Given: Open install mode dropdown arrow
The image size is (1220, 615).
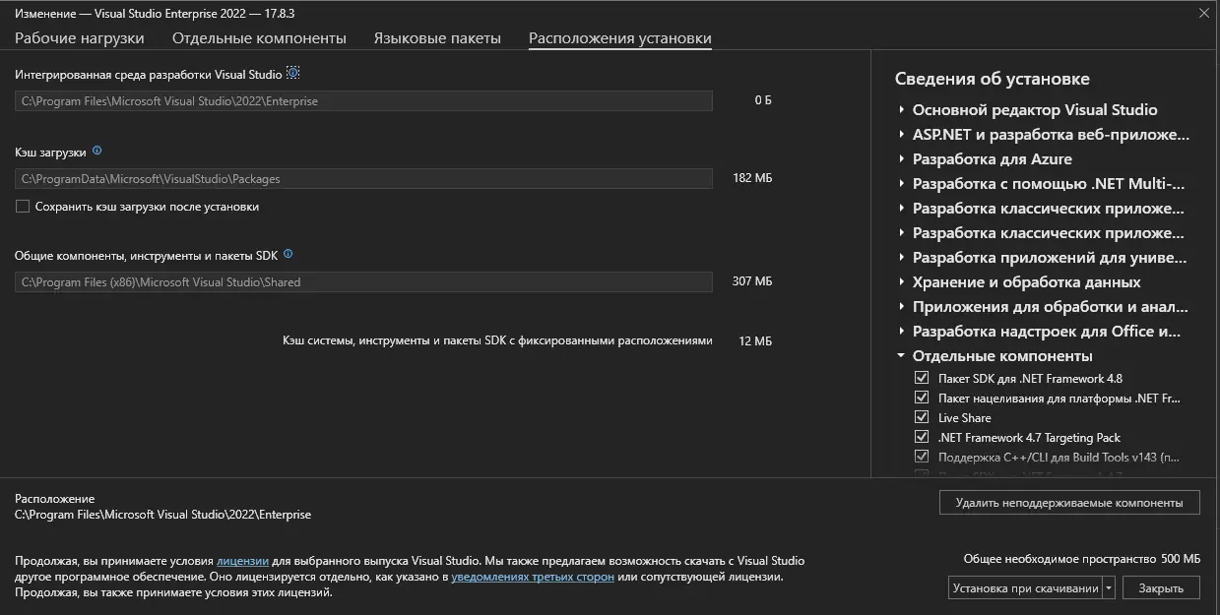Looking at the screenshot, I should [x=1109, y=586].
